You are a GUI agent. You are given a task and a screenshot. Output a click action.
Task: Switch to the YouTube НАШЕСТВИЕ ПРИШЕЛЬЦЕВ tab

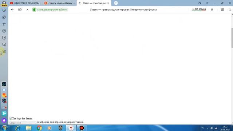[25, 3]
